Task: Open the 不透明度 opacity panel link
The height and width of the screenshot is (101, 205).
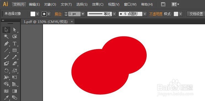Action: coord(156,14)
